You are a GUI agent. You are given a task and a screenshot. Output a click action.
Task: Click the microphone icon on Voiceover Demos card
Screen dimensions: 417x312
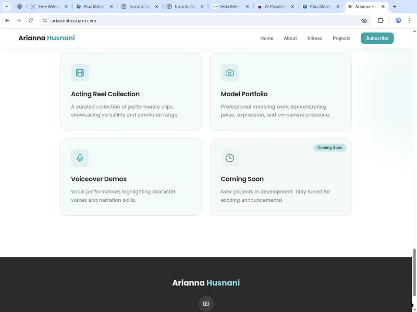(80, 158)
